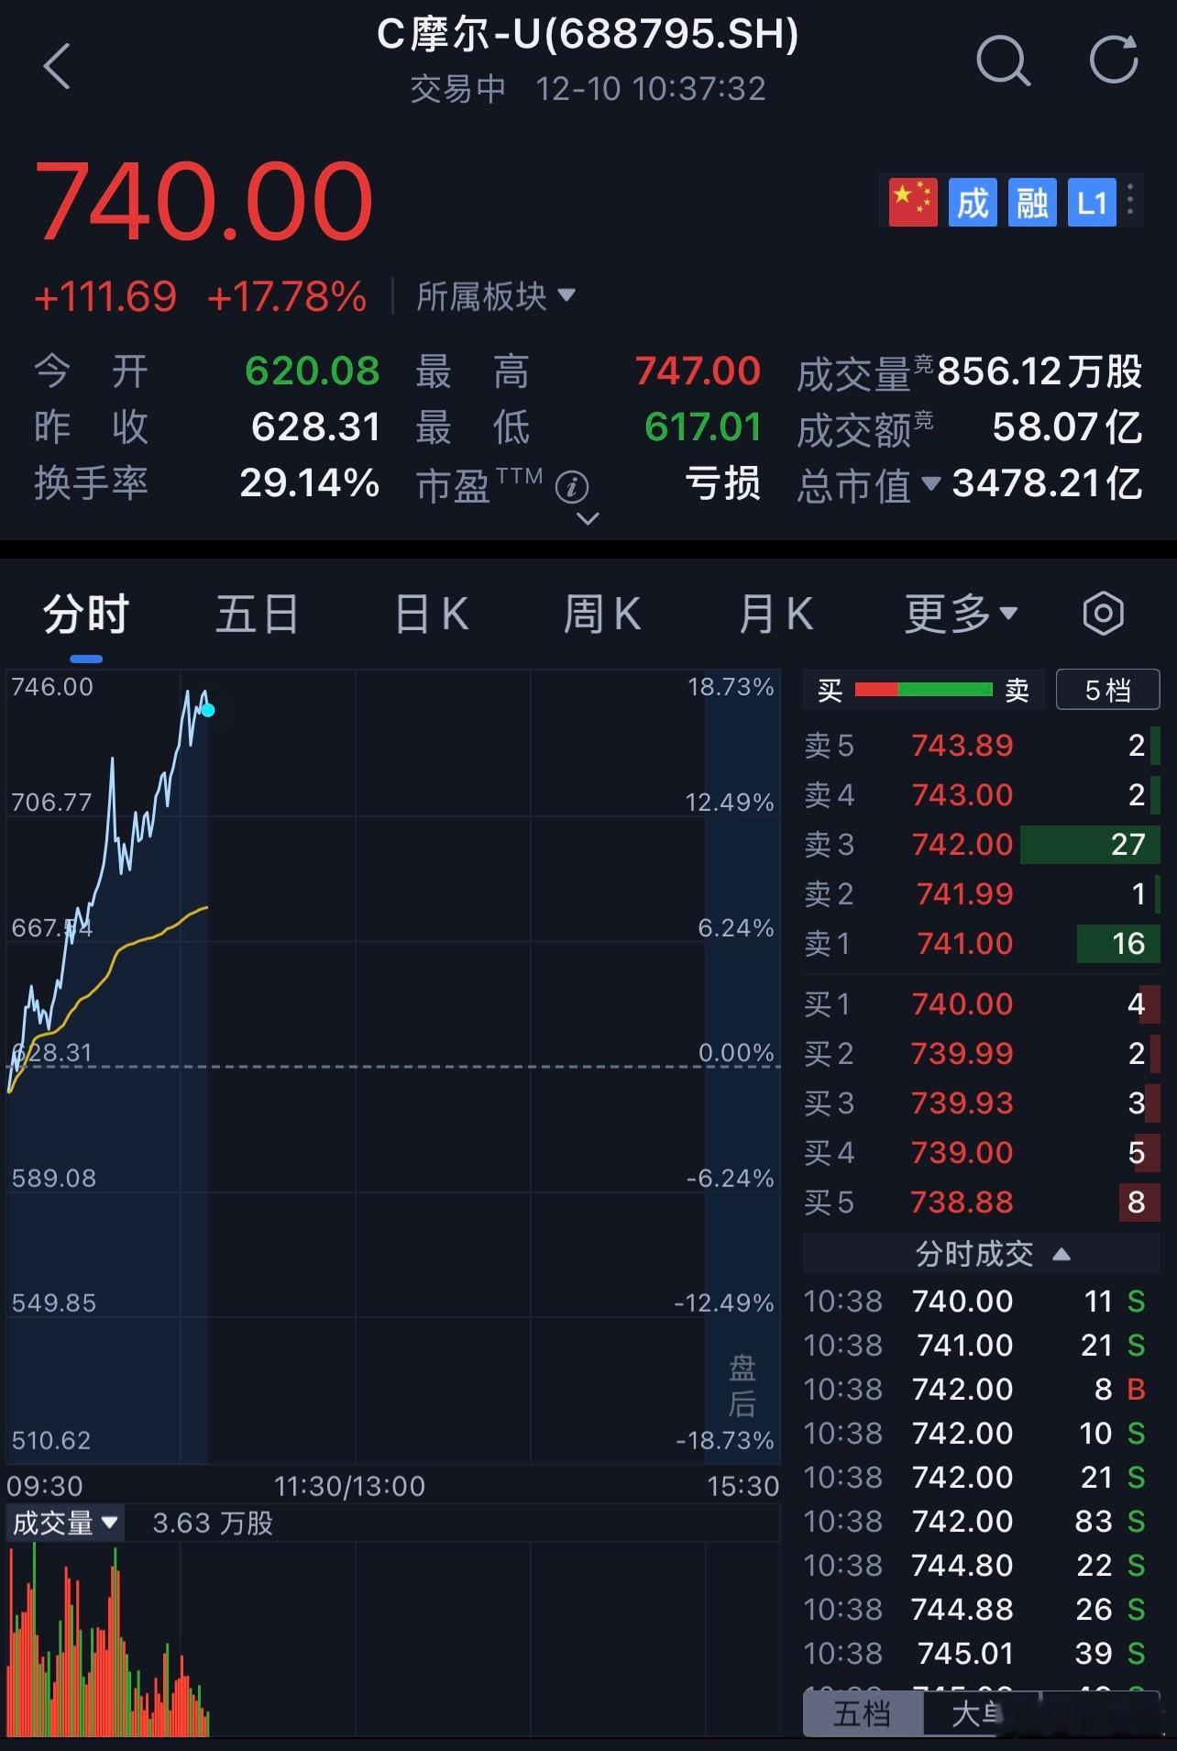Expand details with the chevron under 市盈
Screen dimensions: 1177x1751
(x=585, y=520)
